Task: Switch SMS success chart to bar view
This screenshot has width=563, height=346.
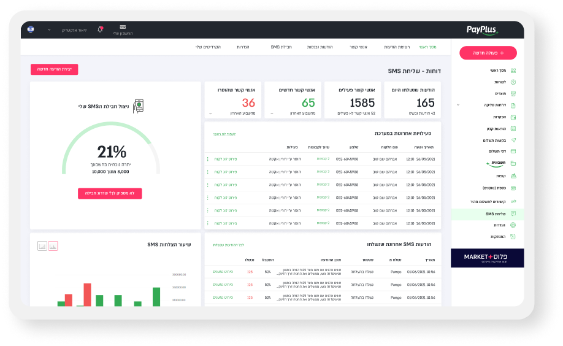Action: tap(53, 246)
